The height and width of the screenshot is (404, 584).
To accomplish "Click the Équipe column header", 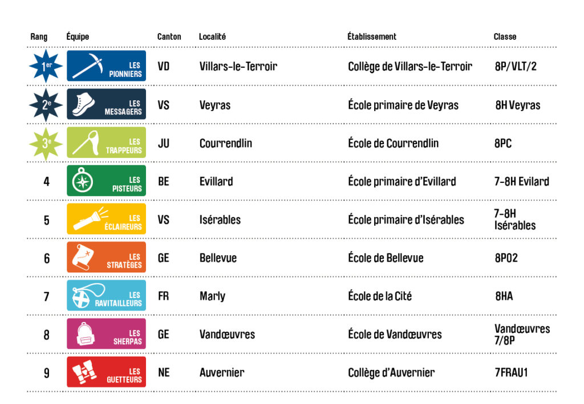I will click(x=78, y=37).
